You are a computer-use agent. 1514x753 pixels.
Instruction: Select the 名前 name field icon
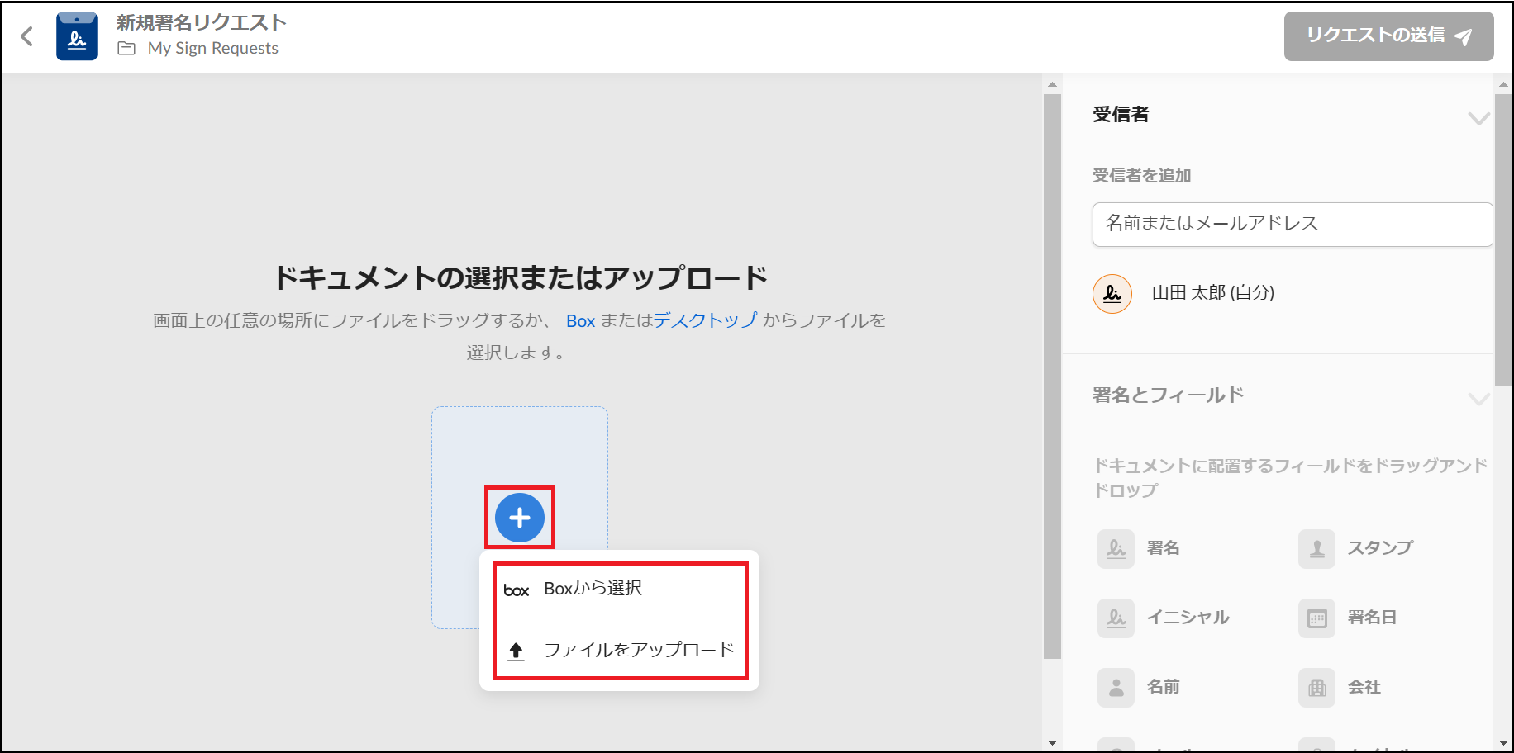[1116, 688]
